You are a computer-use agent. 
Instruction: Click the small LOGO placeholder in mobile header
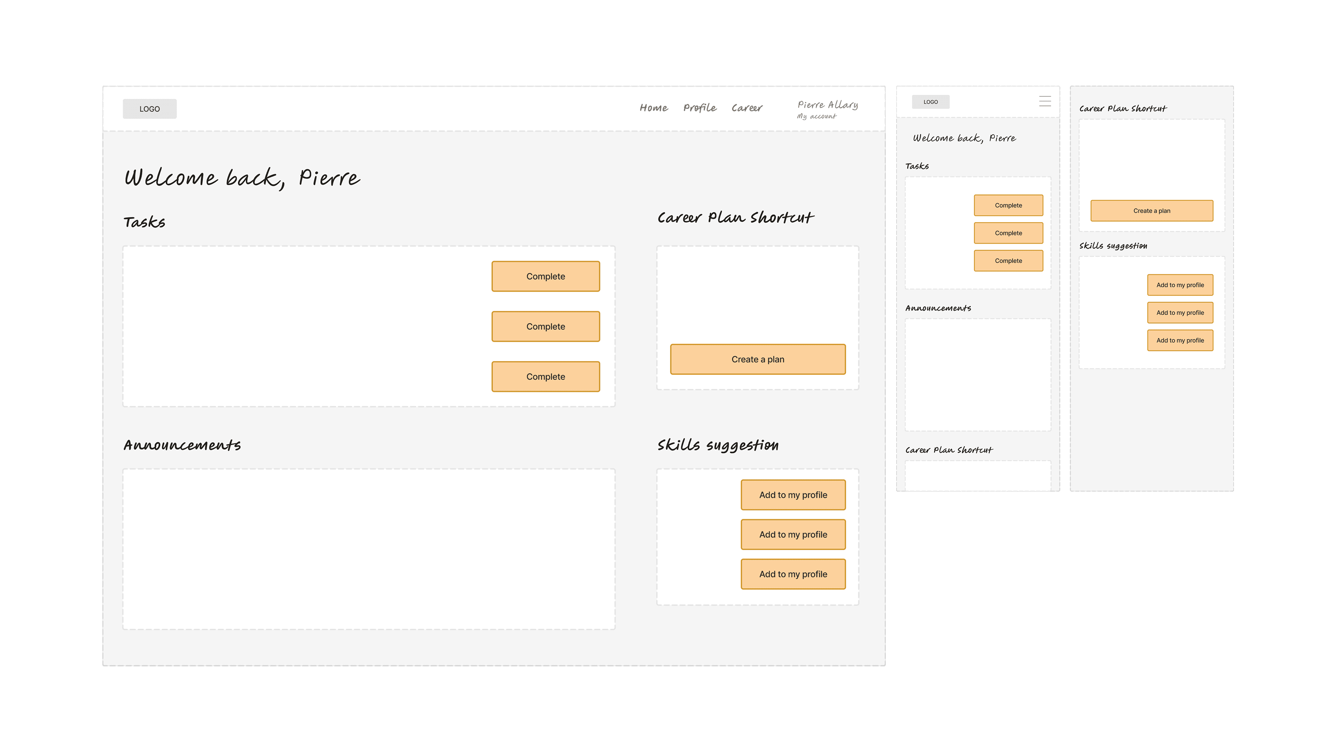931,102
